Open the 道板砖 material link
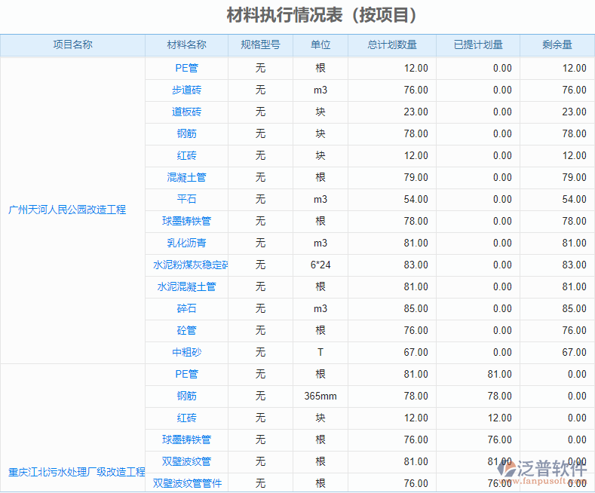This screenshot has width=595, height=493. pos(186,112)
